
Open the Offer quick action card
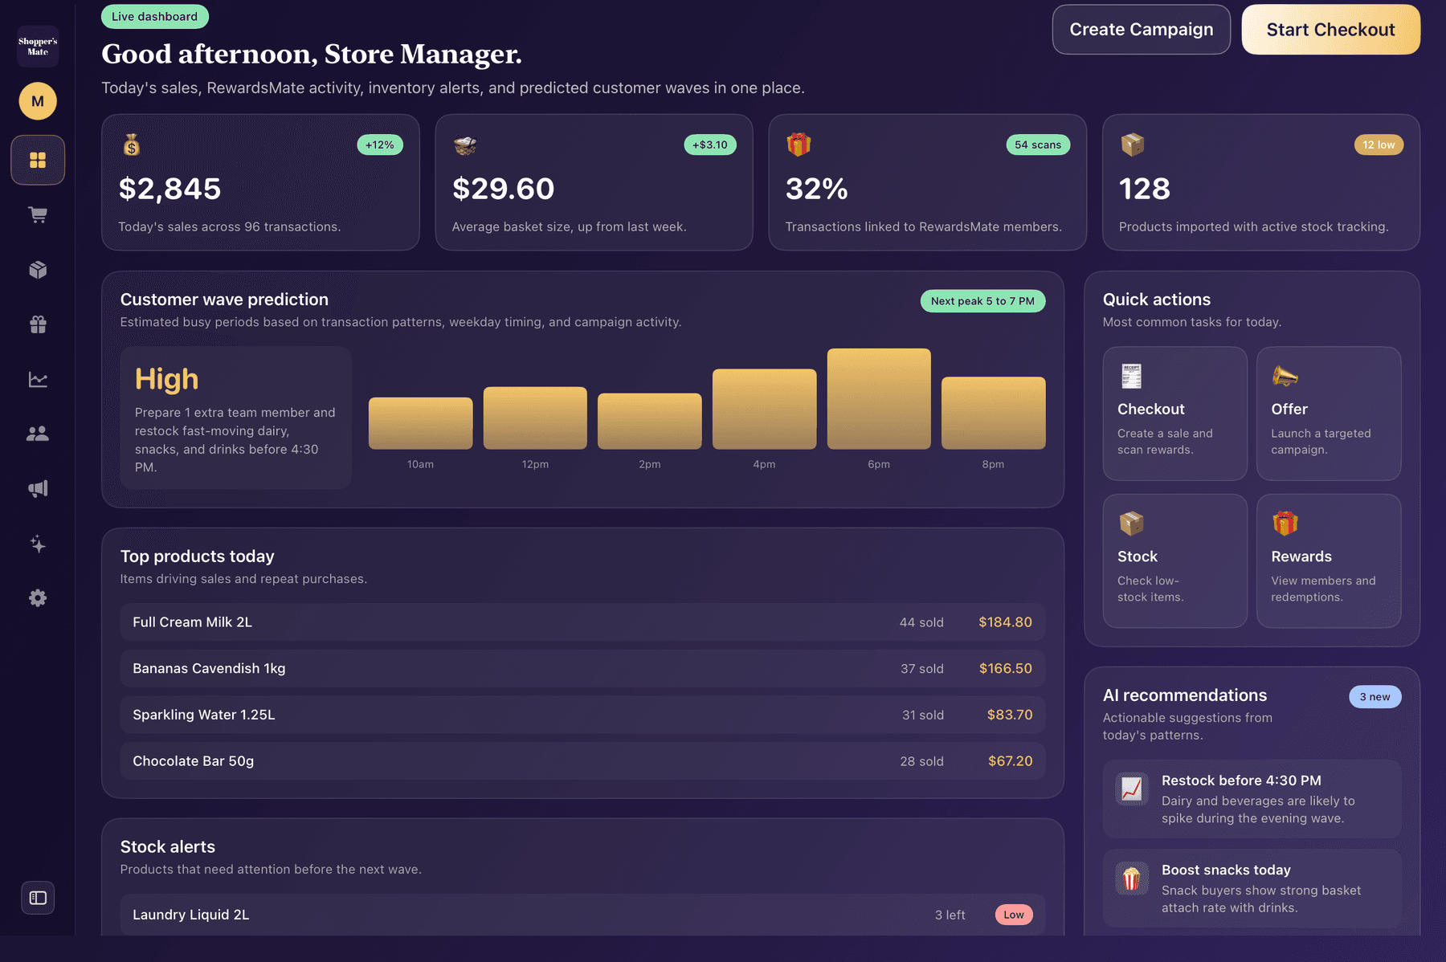tap(1329, 414)
